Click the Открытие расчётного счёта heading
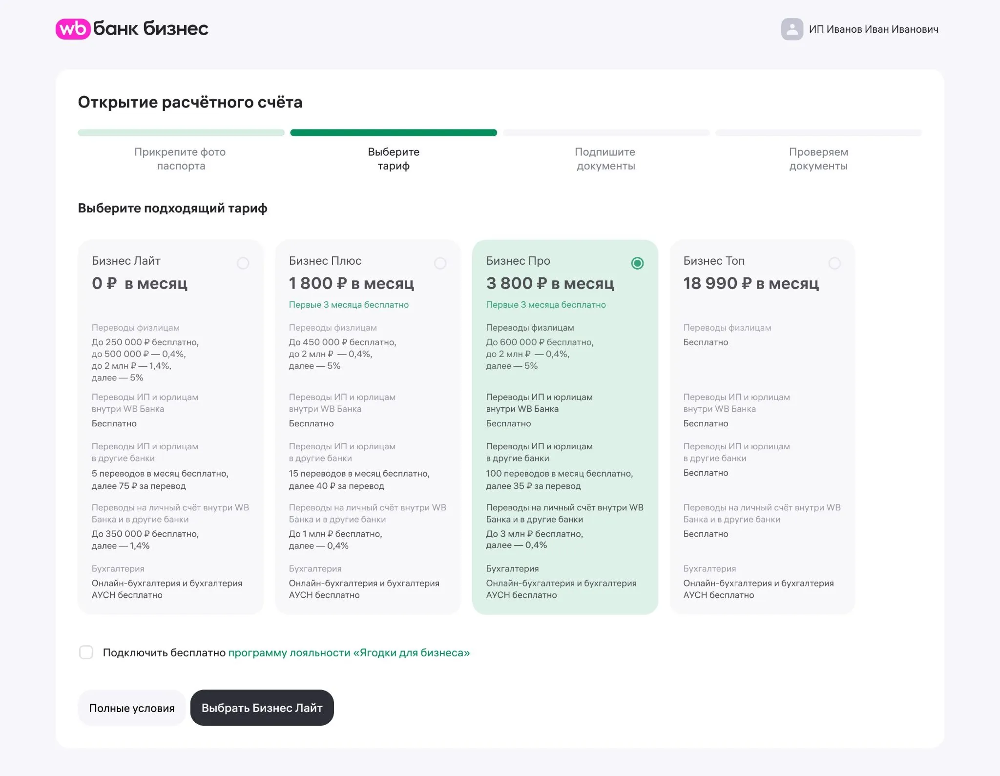1000x776 pixels. click(190, 102)
